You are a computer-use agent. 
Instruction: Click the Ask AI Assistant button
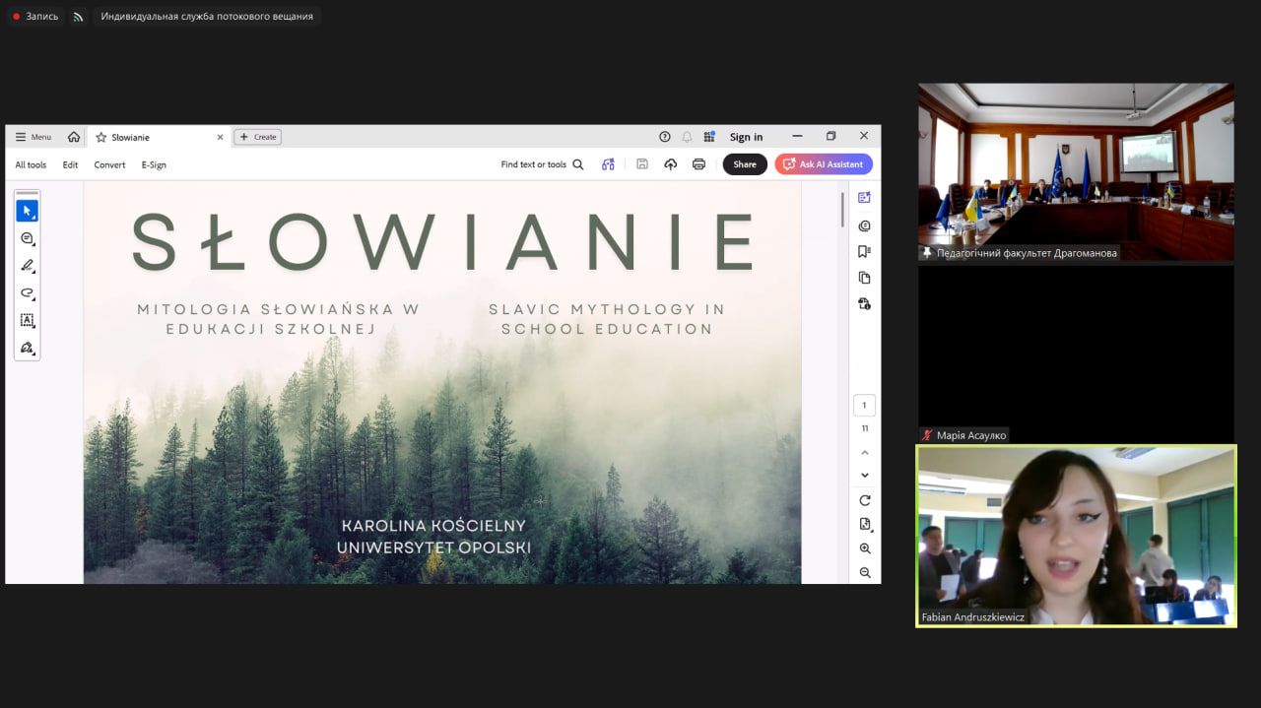pos(823,164)
